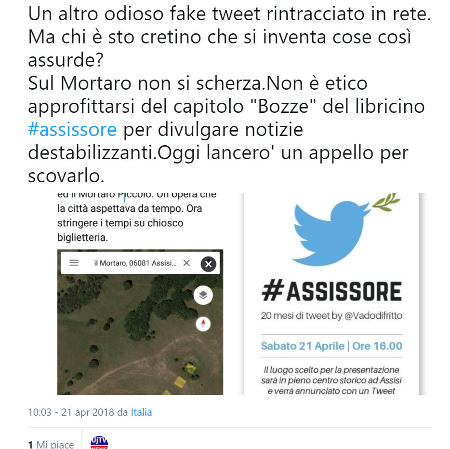Open the blue #assissore hashtag link

(x=72, y=130)
